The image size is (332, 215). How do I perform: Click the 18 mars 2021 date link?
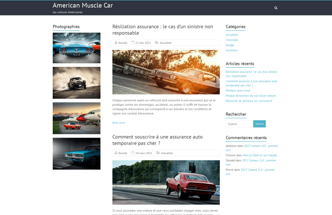tap(144, 153)
